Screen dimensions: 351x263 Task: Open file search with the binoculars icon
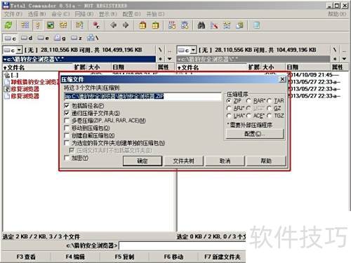pyautogui.click(x=201, y=25)
